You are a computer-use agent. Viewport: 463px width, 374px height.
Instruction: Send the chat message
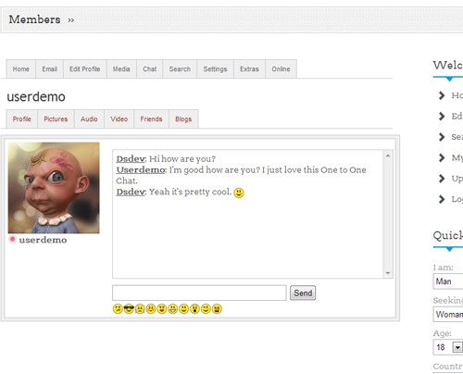click(x=303, y=293)
